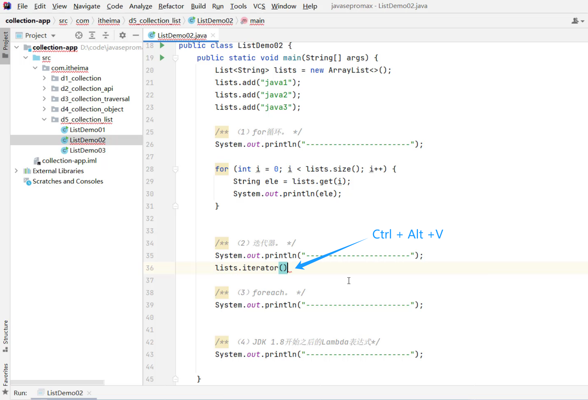Image resolution: width=588 pixels, height=400 pixels.
Task: Expand all nodes in Project panel
Action: (92, 35)
